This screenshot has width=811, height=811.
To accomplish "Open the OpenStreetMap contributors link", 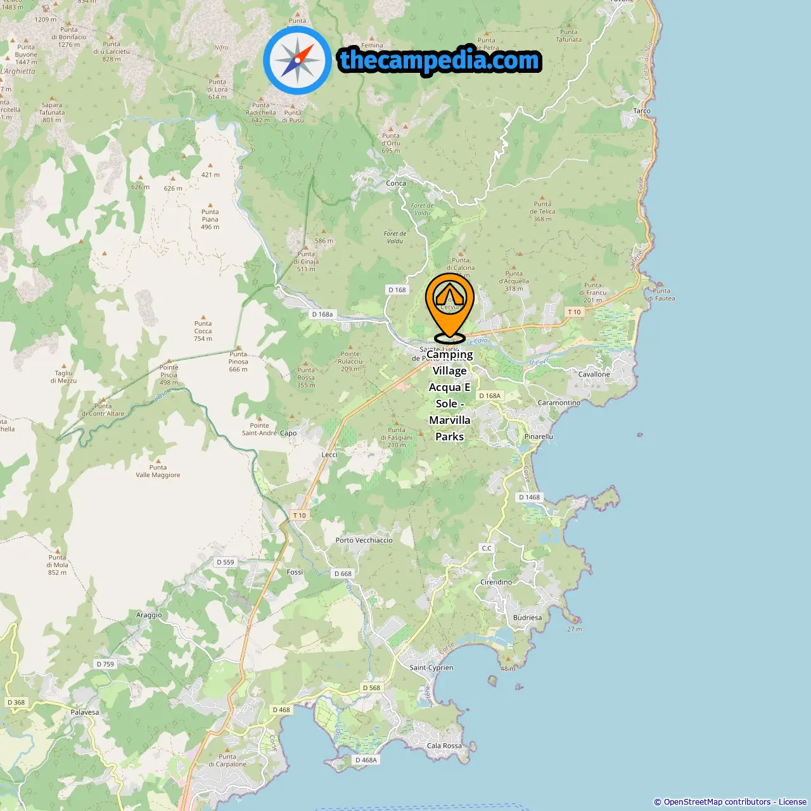I will [717, 802].
